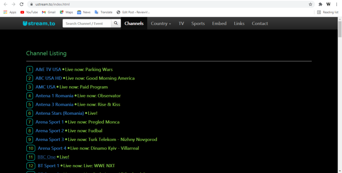Open the Links nav item
This screenshot has width=342, height=173.
239,23
